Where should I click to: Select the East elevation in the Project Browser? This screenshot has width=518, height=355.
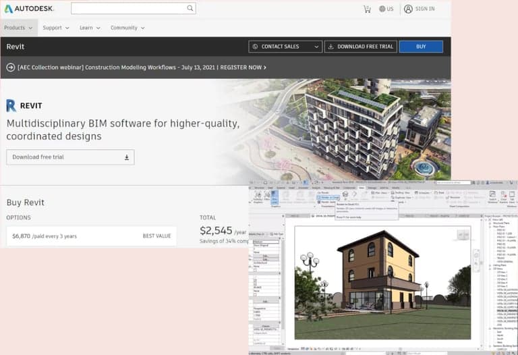[498, 332]
